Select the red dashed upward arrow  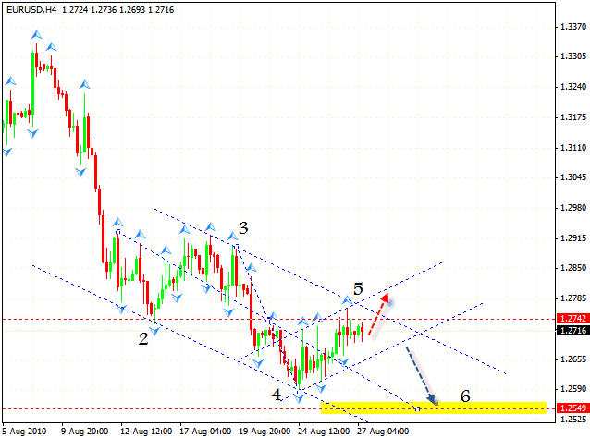pos(379,314)
